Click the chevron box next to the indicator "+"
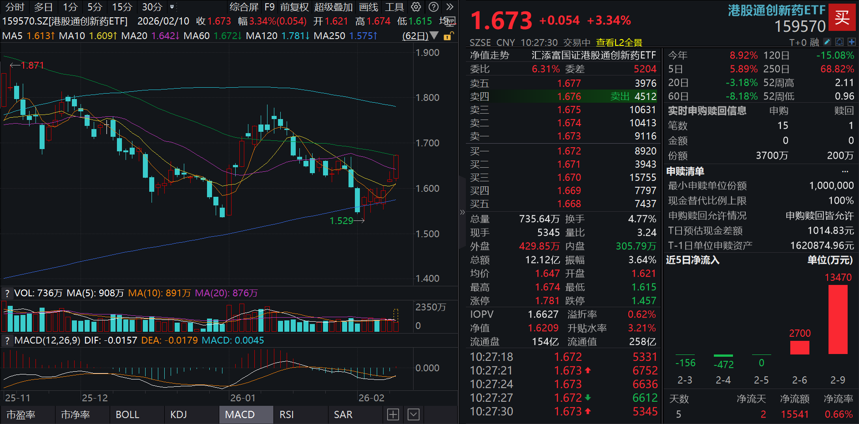The image size is (859, 424). [x=413, y=414]
